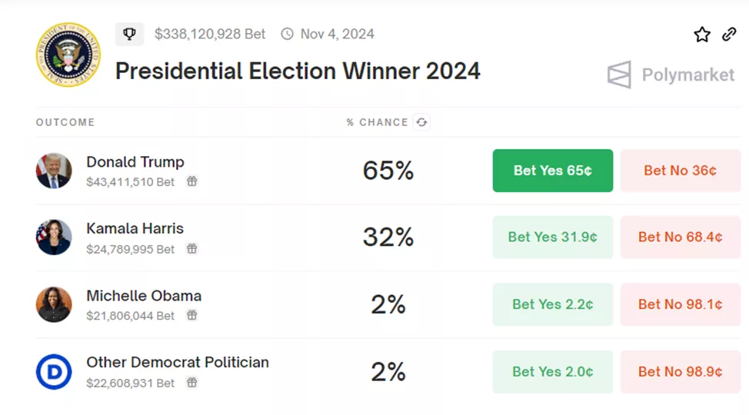This screenshot has width=749, height=415.
Task: Copy market link via chain icon
Action: [729, 35]
